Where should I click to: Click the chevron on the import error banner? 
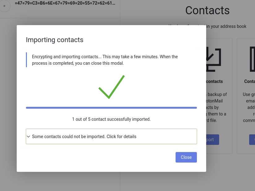point(28,137)
